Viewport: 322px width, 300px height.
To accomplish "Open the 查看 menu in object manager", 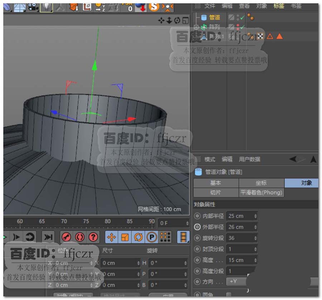I will [244, 6].
